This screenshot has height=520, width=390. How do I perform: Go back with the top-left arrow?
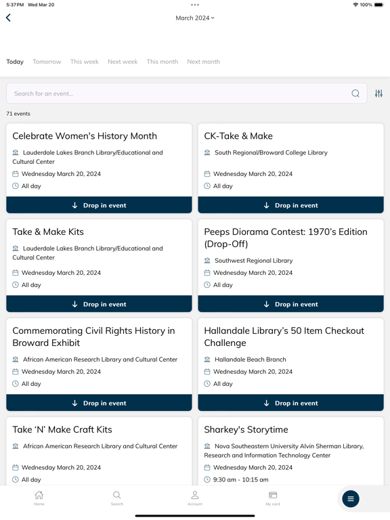(9, 18)
